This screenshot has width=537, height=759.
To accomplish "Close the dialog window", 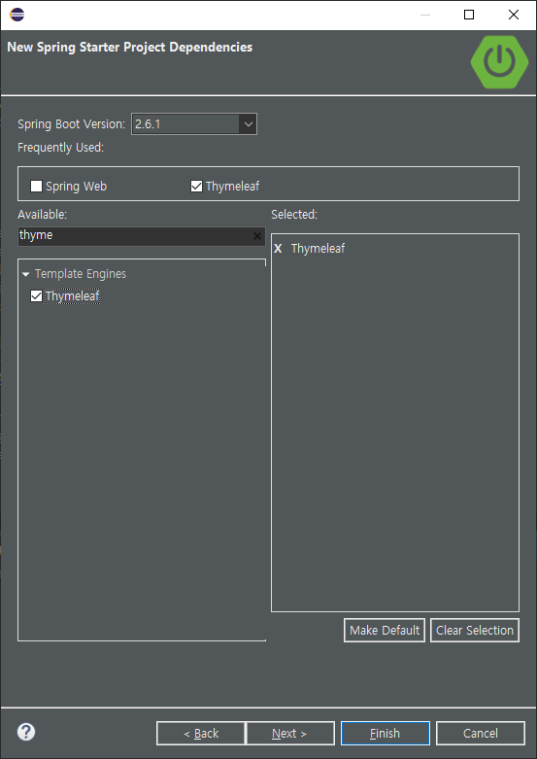I will pos(514,15).
